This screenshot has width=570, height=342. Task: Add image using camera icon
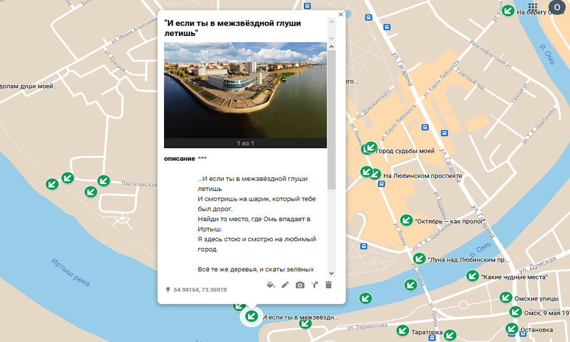point(300,284)
